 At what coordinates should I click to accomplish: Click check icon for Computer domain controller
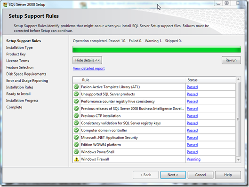pyautogui.click(x=76, y=130)
